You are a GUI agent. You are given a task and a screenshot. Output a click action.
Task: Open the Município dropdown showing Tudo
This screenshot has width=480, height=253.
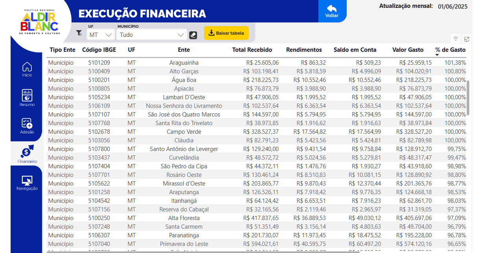click(151, 35)
